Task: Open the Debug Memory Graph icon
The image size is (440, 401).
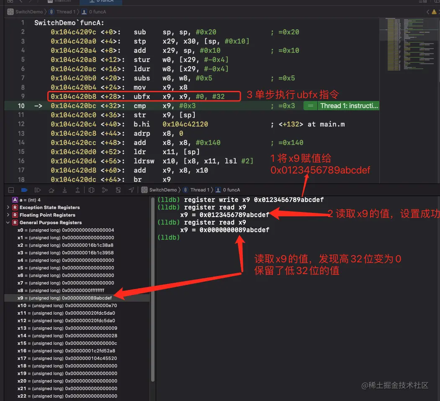Action: [105, 190]
